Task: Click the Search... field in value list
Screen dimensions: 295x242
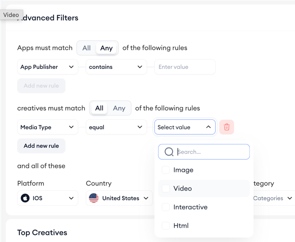Action: 204,152
